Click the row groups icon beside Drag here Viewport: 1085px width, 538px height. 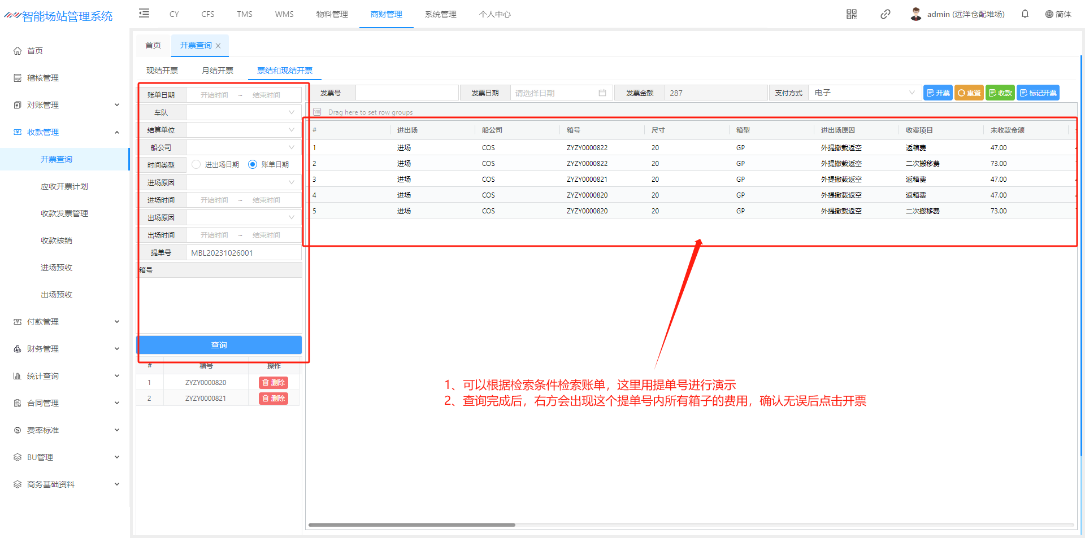[x=318, y=112]
